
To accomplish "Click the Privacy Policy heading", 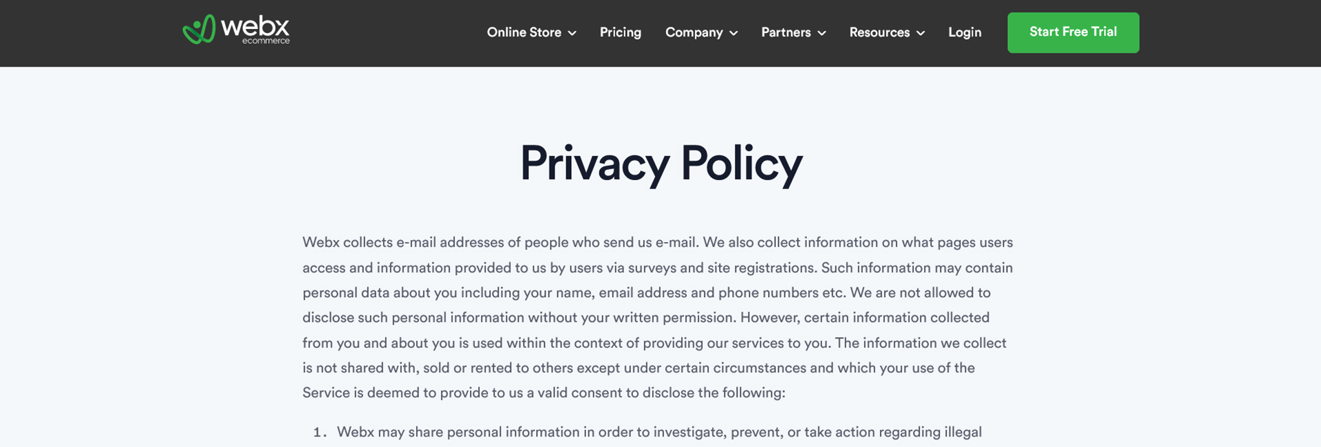I will click(x=660, y=164).
